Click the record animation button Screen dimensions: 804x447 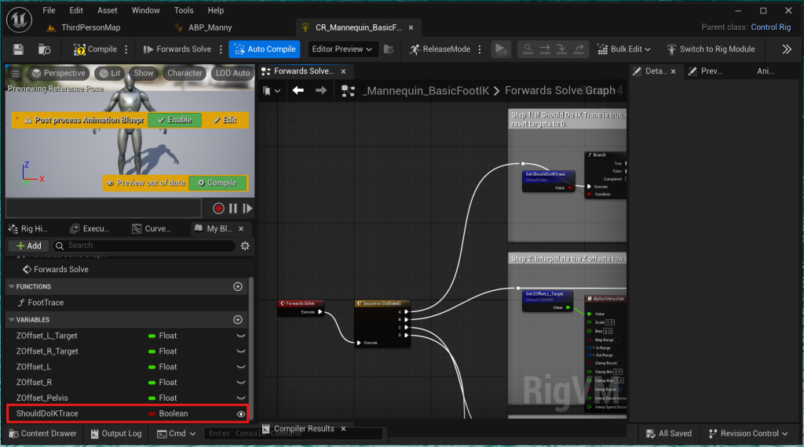coord(218,209)
